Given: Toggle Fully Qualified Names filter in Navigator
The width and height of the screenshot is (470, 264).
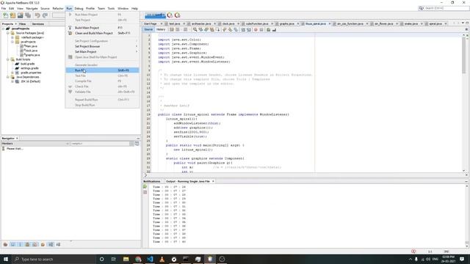Looking at the screenshot, I should pos(43,244).
